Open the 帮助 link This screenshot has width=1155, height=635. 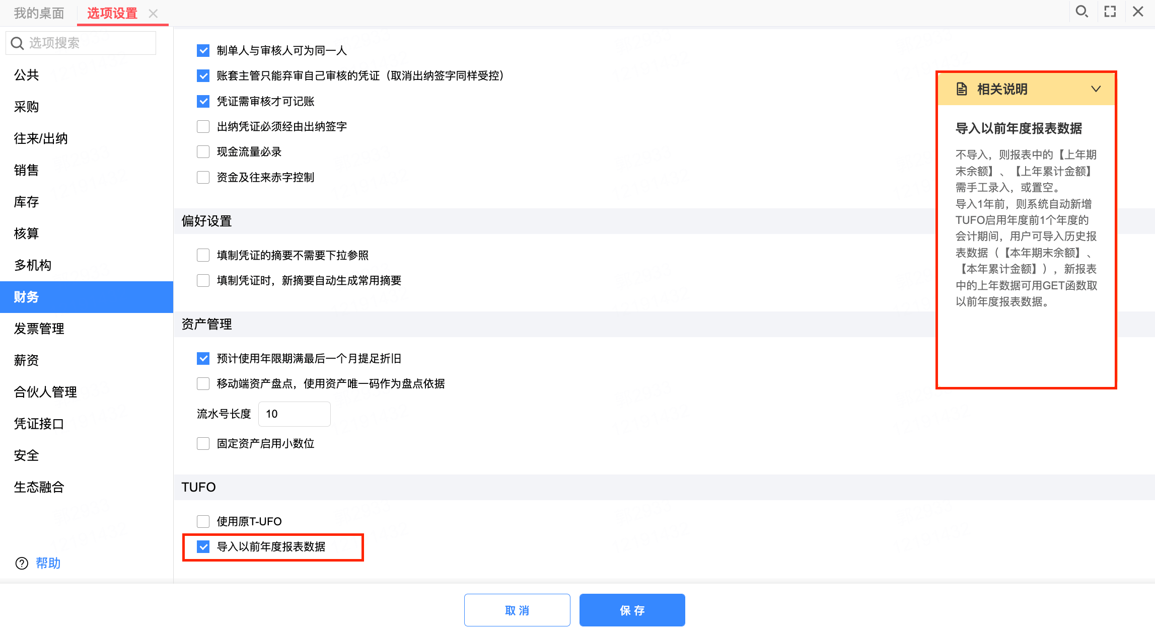point(48,563)
